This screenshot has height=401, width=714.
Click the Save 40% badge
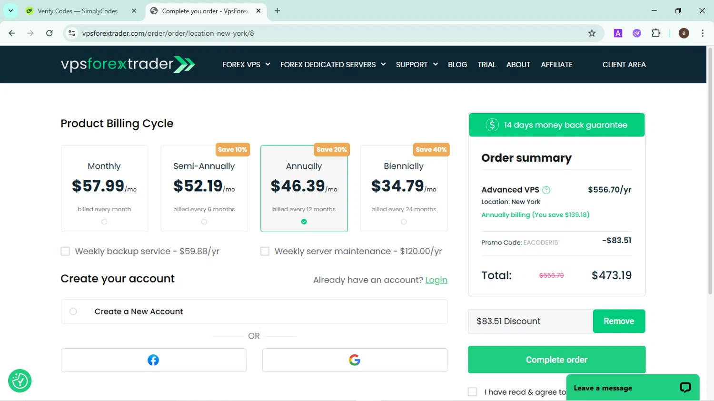tap(431, 149)
